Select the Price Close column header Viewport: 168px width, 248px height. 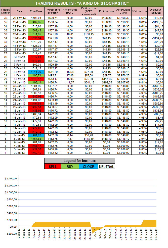click(x=36, y=11)
